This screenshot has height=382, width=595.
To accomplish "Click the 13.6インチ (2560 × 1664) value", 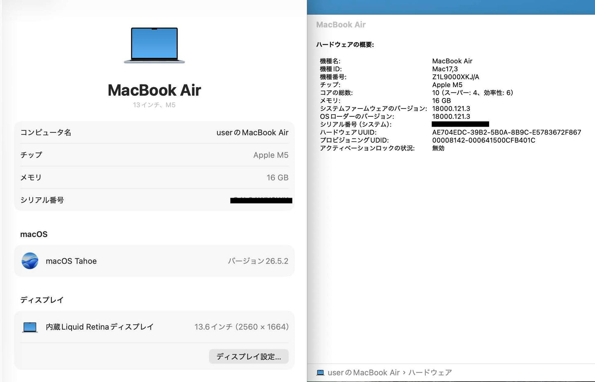I will tap(242, 327).
